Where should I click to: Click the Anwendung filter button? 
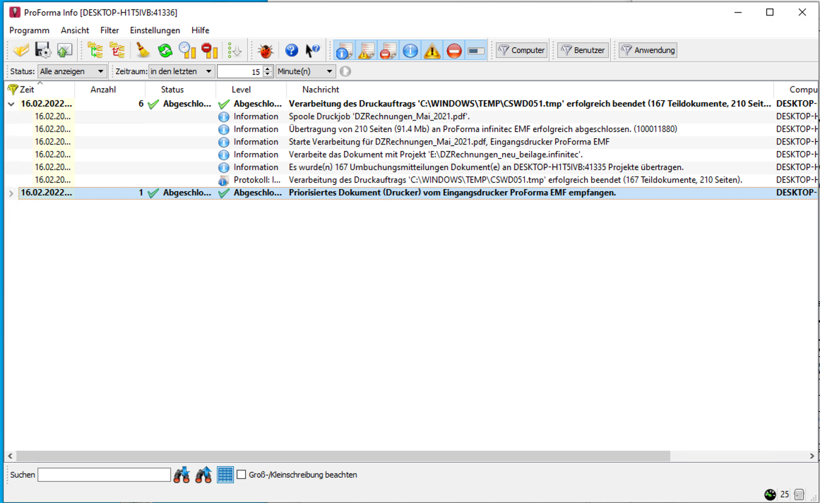click(x=648, y=50)
